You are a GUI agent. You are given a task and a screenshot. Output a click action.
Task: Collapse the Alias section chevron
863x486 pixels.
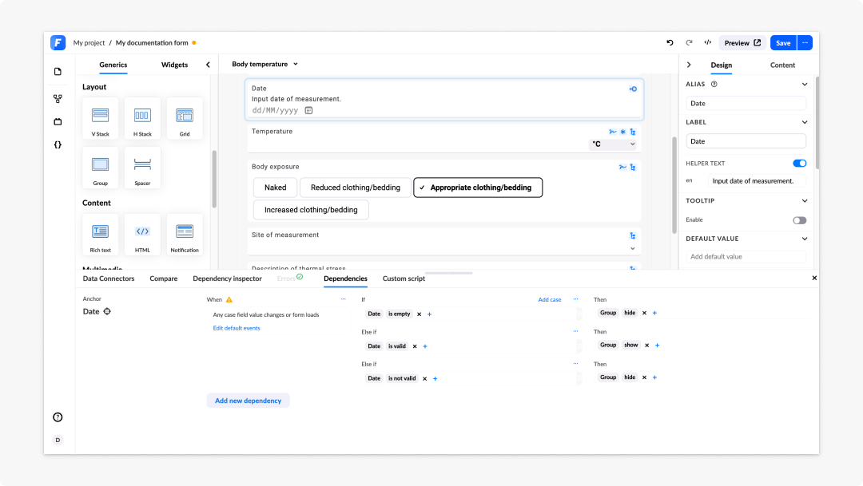805,84
